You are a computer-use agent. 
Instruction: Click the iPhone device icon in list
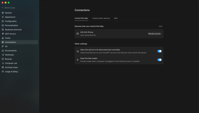tap(77, 34)
